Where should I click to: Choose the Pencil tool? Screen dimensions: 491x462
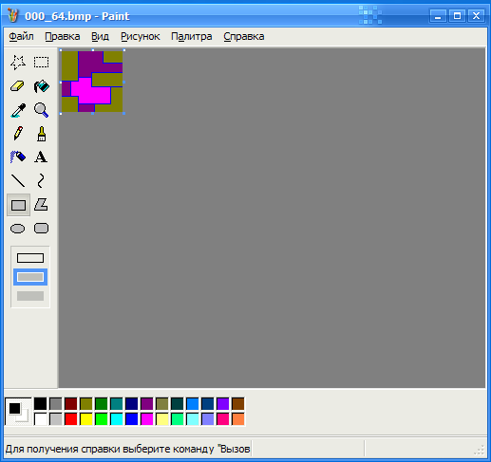pos(18,134)
